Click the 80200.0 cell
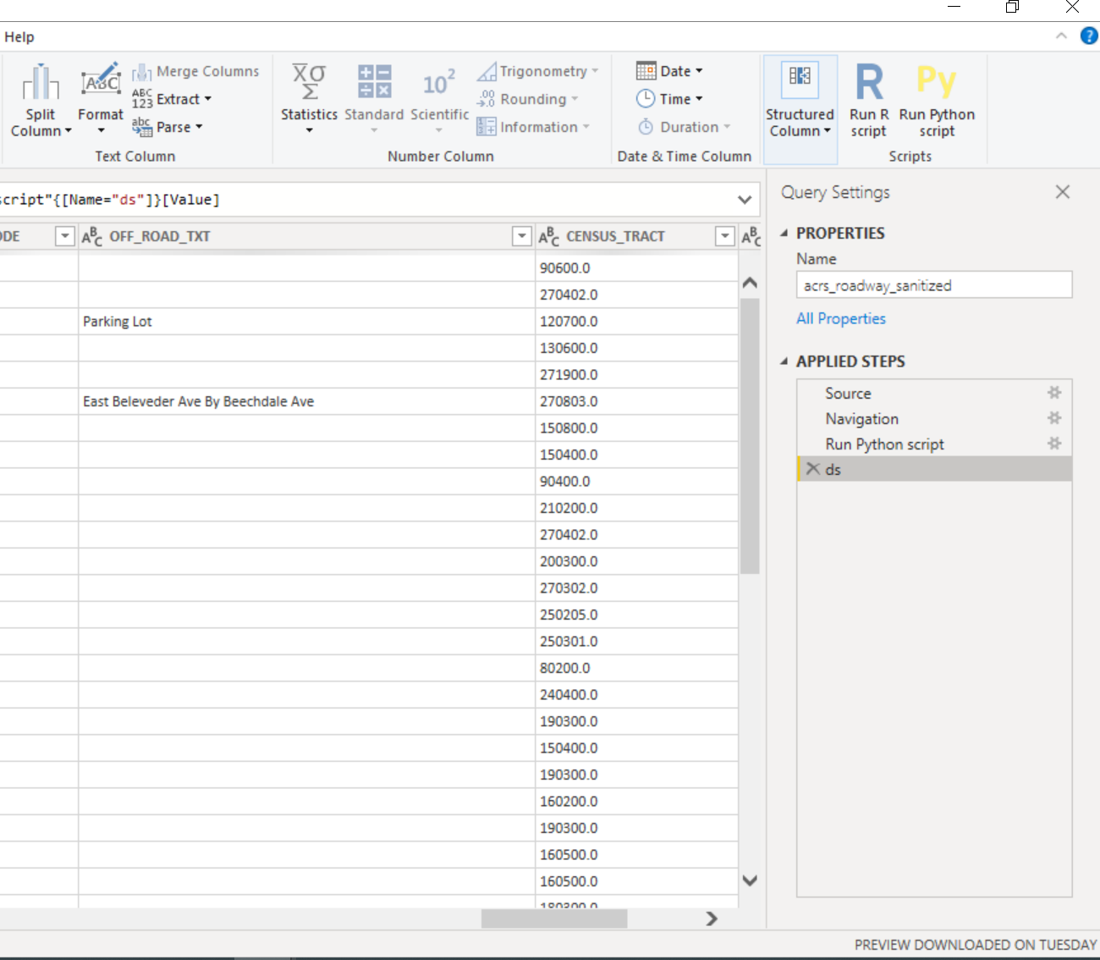 (636, 668)
